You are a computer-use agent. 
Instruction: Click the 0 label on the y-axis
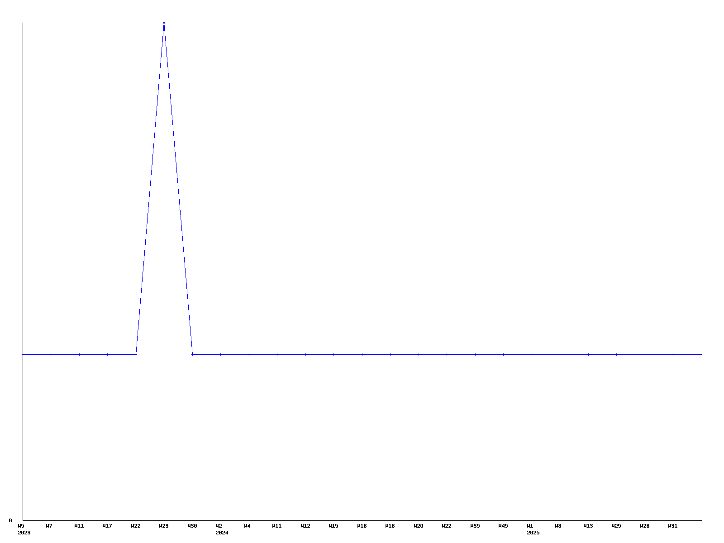10,520
